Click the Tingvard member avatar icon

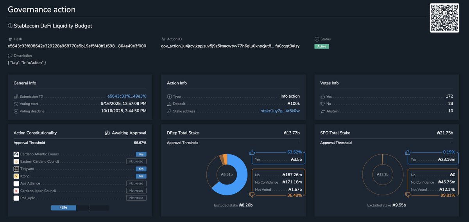click(x=16, y=169)
